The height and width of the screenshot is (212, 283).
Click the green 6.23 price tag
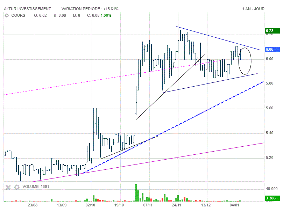[x=273, y=31]
